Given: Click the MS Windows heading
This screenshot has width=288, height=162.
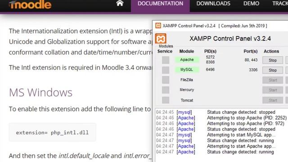Looking at the screenshot, I should point(40,92).
